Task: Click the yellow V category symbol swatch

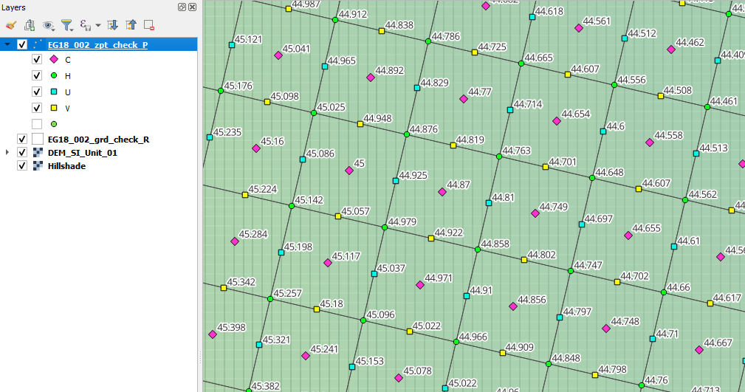Action: [54, 108]
